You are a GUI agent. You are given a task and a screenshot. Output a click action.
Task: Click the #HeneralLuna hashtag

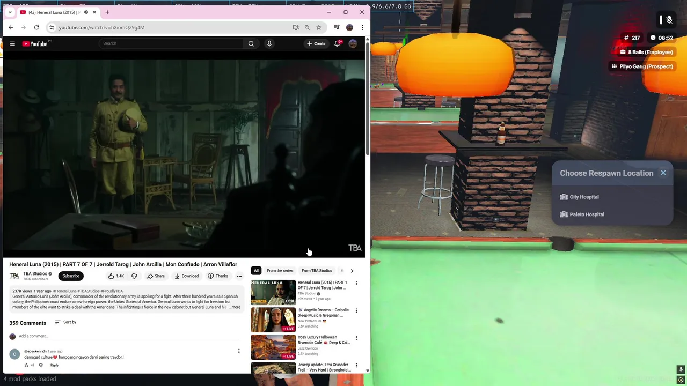coord(65,291)
